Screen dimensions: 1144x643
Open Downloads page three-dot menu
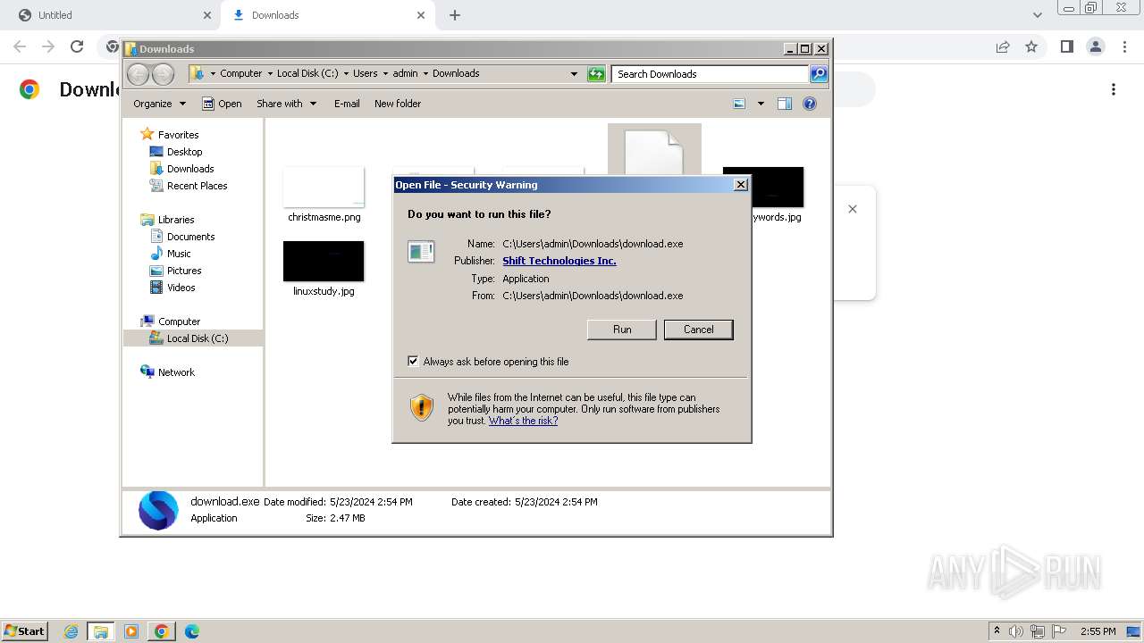pos(1114,89)
